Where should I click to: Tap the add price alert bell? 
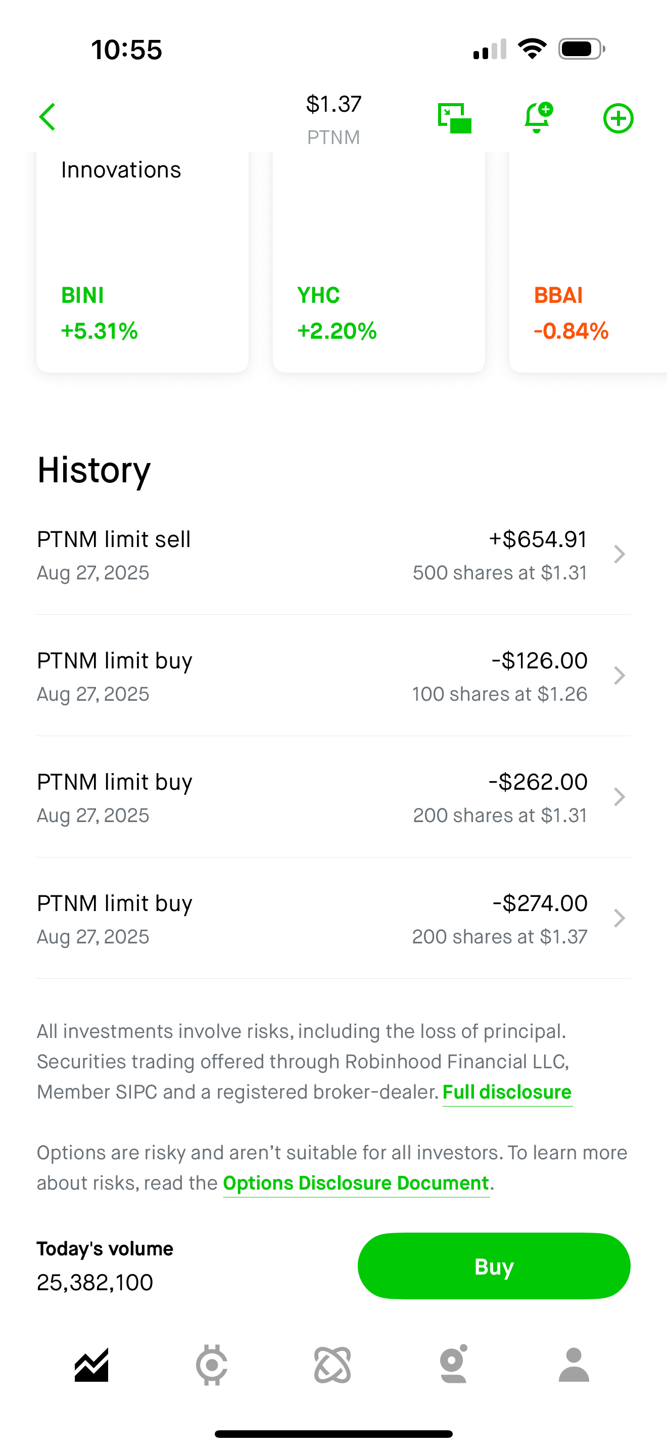pos(538,118)
